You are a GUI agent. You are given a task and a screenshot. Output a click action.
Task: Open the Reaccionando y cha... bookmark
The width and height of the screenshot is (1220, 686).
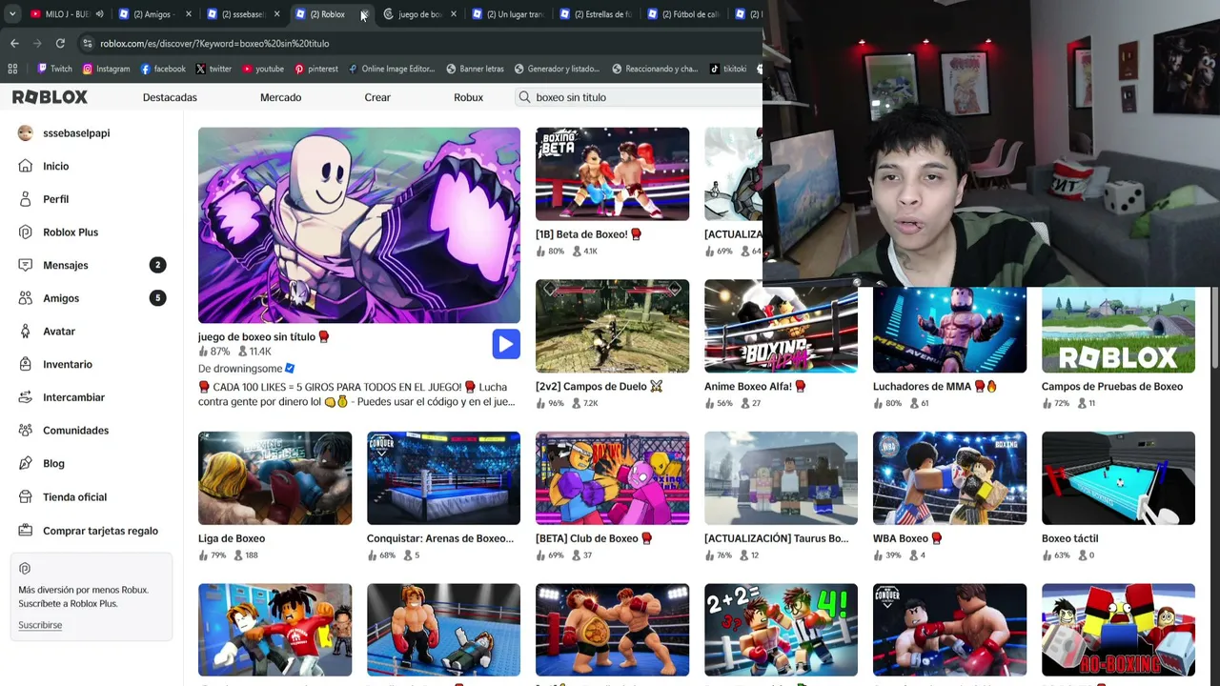(x=655, y=69)
